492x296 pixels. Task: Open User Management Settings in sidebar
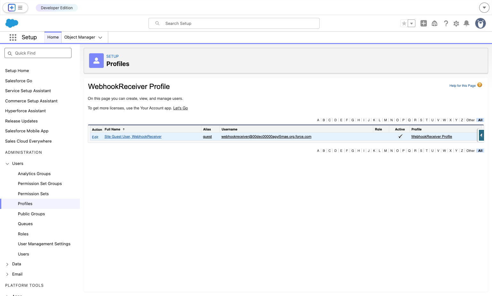(44, 244)
